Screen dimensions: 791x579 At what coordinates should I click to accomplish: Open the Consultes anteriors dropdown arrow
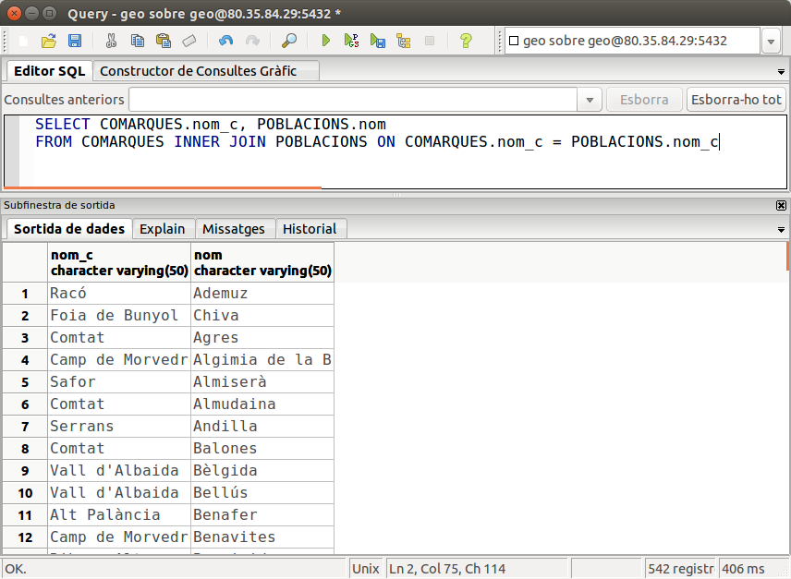point(590,100)
